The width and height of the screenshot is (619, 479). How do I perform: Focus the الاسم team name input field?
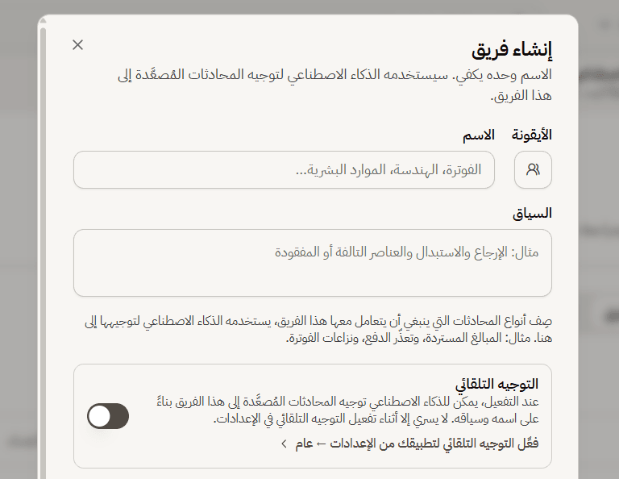(x=284, y=170)
